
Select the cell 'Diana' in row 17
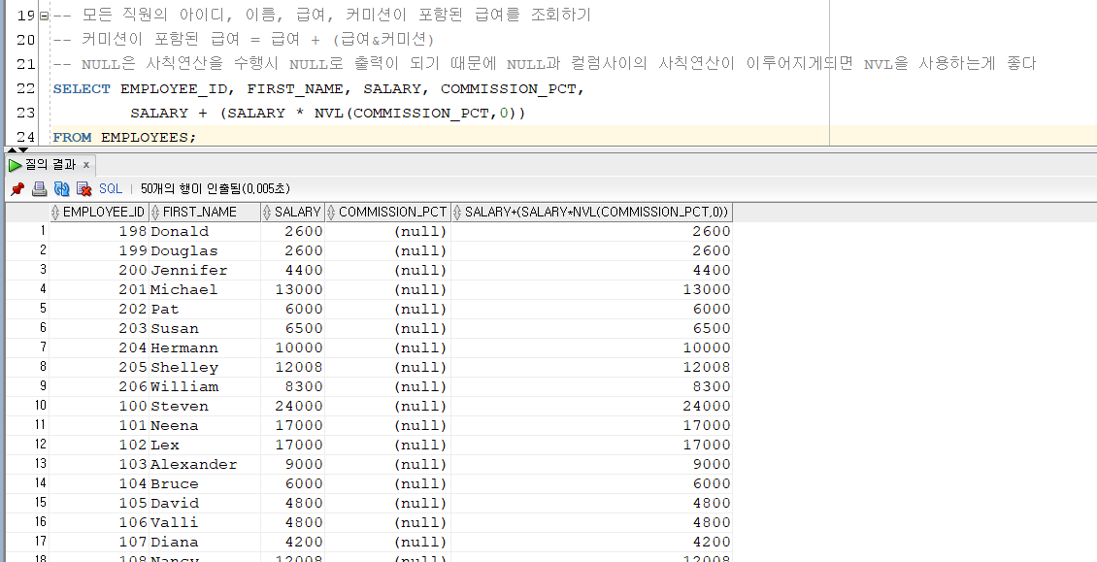[x=204, y=542]
